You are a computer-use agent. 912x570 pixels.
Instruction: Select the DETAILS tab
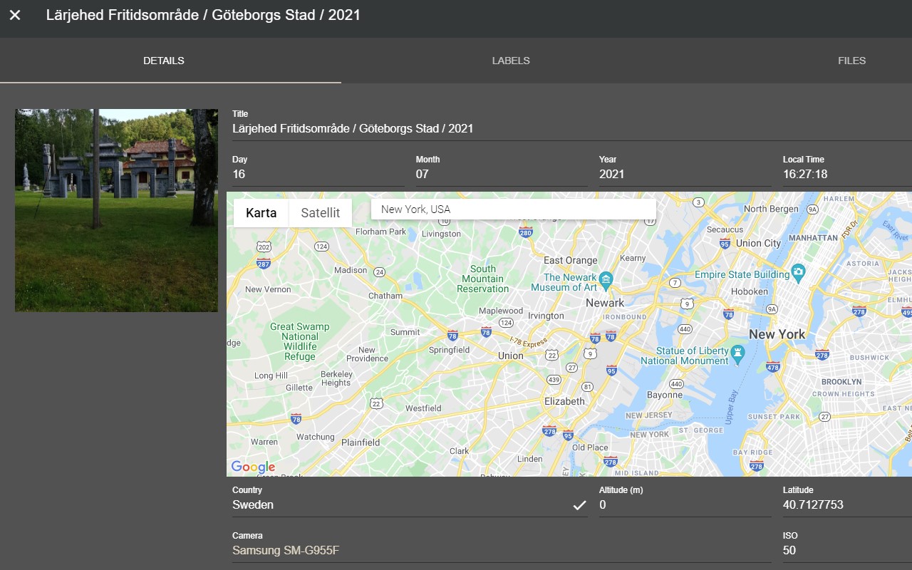[x=164, y=61]
